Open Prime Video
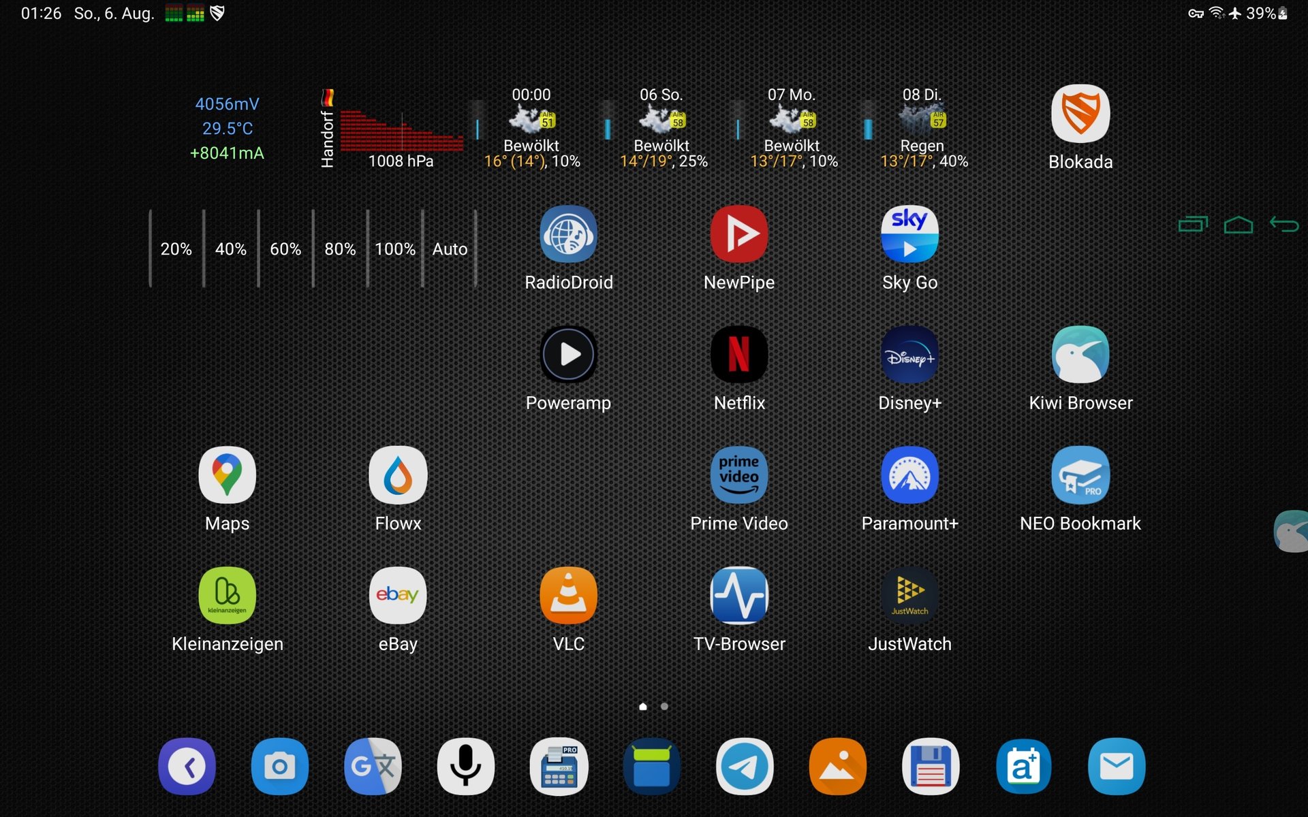1308x817 pixels. [739, 475]
